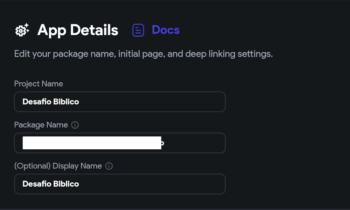Click the App Details gear icon
350x210 pixels.
pyautogui.click(x=22, y=30)
